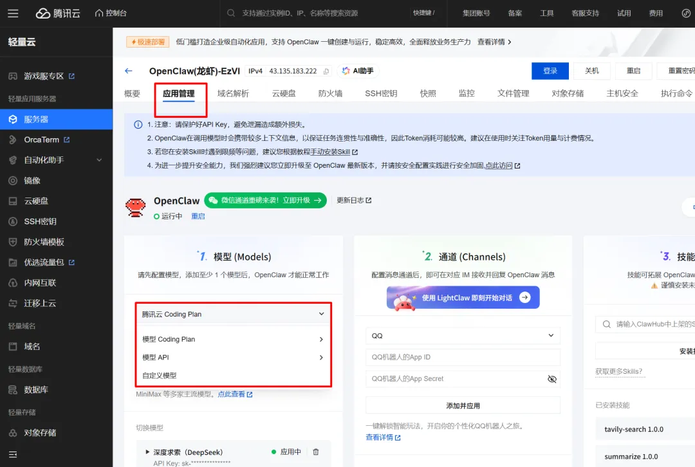The width and height of the screenshot is (695, 467).
Task: Copy the IPv4 address 43.135.183.222
Action: [x=326, y=71]
